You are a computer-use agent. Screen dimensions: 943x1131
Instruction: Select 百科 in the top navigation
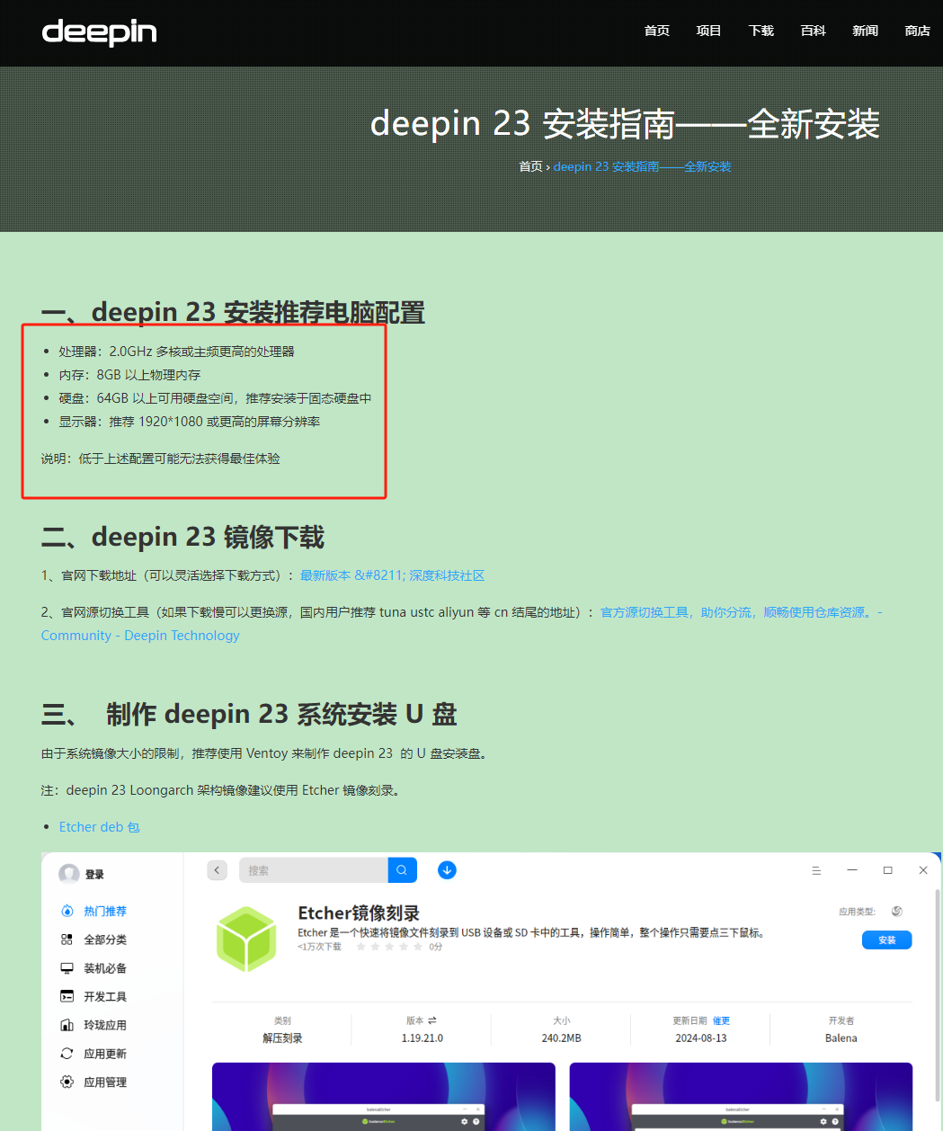(x=814, y=31)
